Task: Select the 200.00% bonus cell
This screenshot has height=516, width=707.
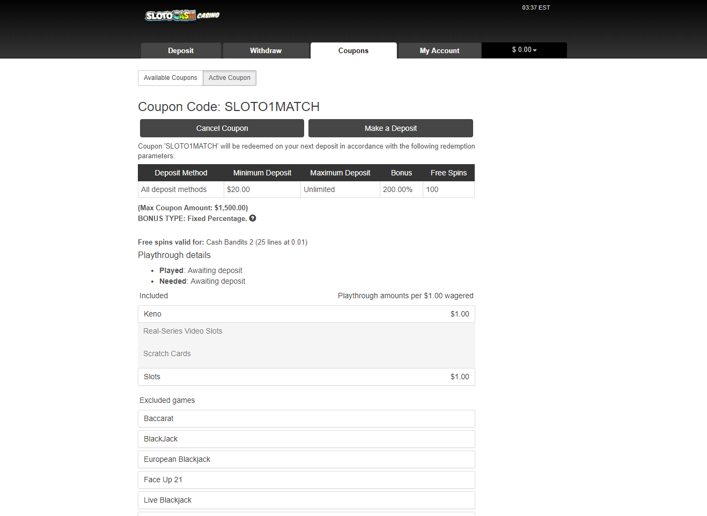Action: tap(401, 189)
